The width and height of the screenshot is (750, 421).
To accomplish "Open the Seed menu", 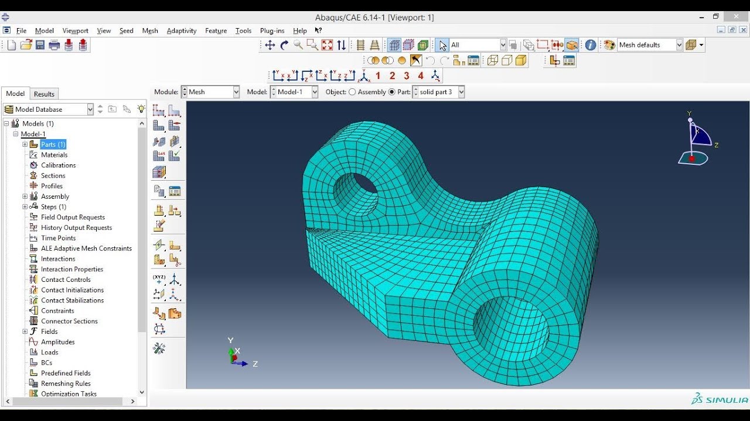I will [x=127, y=31].
